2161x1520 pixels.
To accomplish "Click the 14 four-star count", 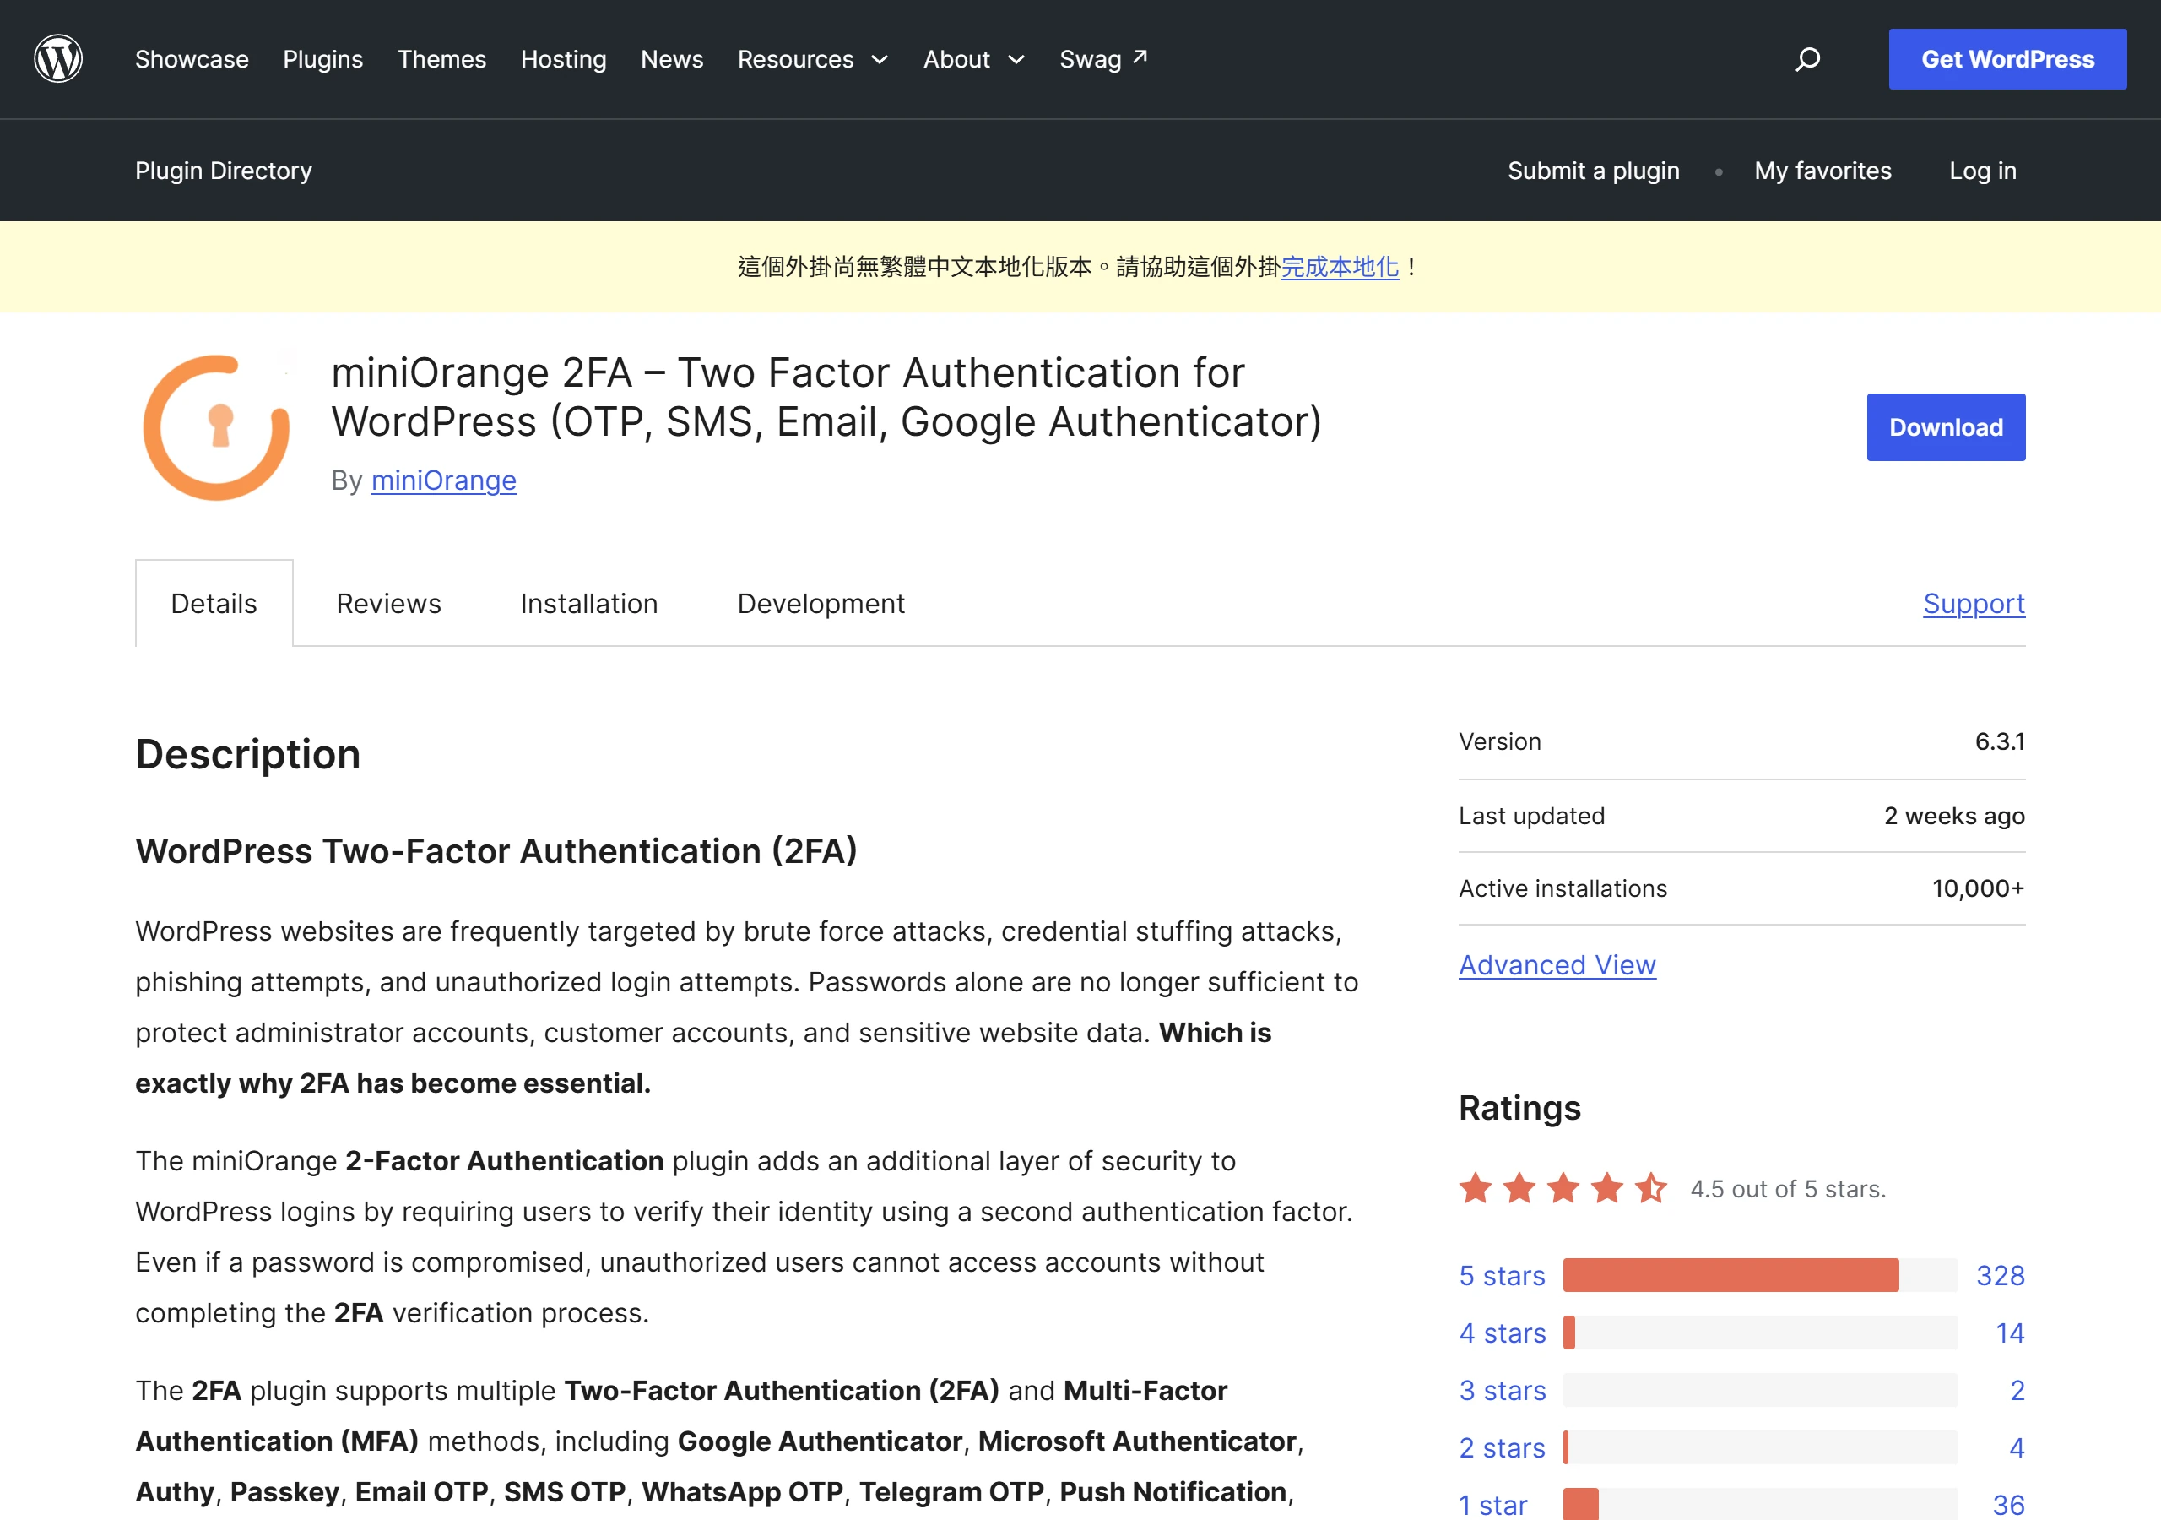I will 2009,1333.
